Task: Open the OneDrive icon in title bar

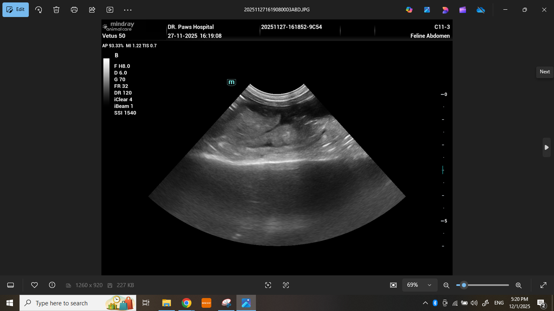Action: pos(481,10)
